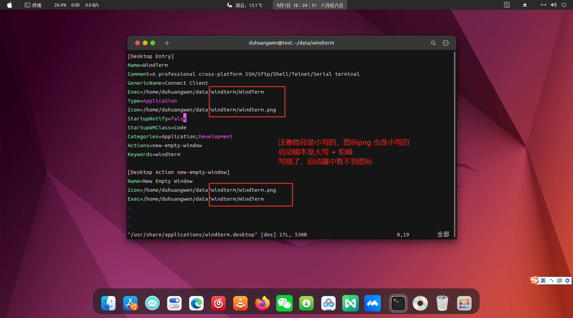This screenshot has width=573, height=318.
Task: Click the StartupWMClass=Code line
Action: 157,128
